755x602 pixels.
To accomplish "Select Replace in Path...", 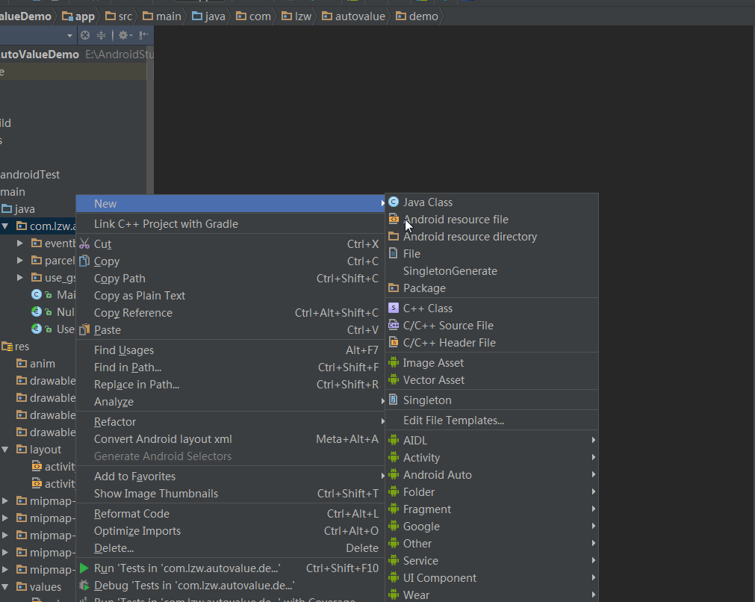I will click(x=231, y=385).
